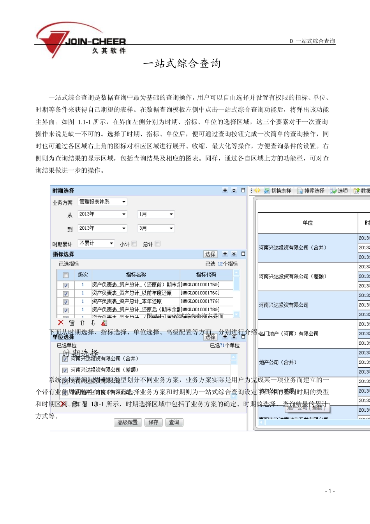This screenshot has height=524, width=370.
Task: Open the 到 month dropdown showing 3月
Action: pyautogui.click(x=156, y=228)
